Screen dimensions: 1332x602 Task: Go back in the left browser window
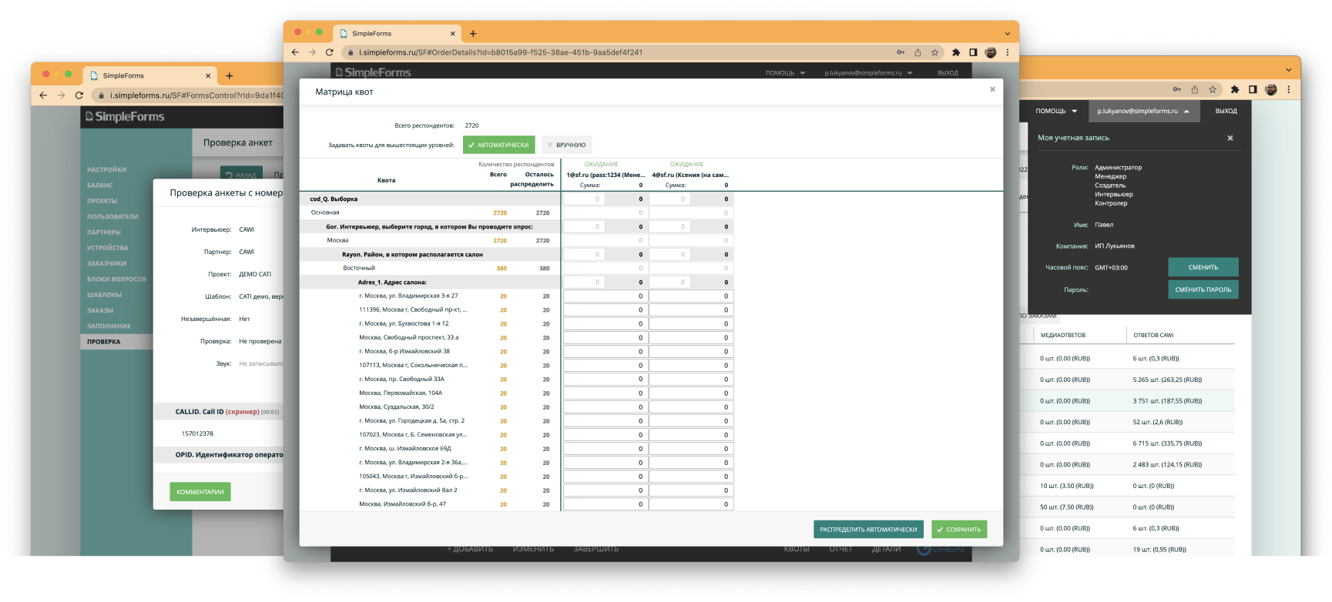[x=43, y=95]
